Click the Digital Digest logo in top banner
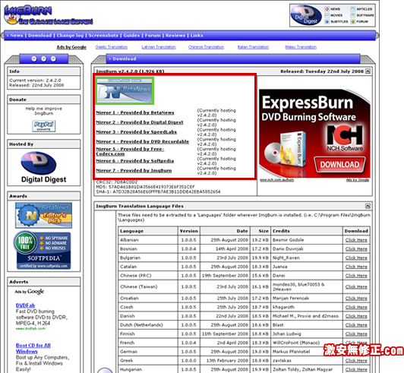The width and height of the screenshot is (404, 373). click(x=306, y=15)
